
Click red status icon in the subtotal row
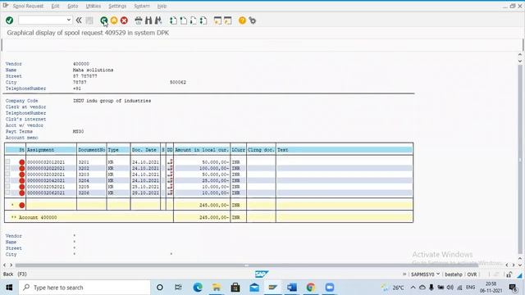(x=22, y=205)
